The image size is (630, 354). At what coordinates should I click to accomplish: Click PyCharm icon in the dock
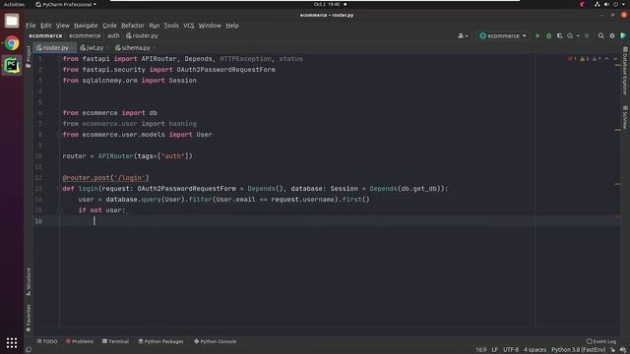12,66
